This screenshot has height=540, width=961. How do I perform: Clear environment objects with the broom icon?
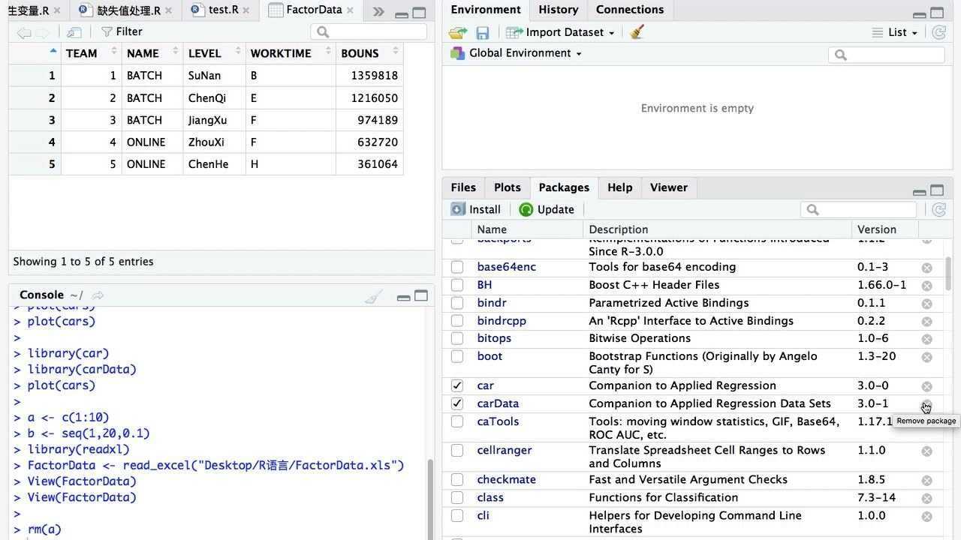[x=637, y=32]
